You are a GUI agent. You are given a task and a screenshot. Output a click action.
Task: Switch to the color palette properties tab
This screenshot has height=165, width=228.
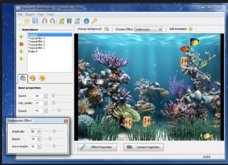click(x=33, y=78)
